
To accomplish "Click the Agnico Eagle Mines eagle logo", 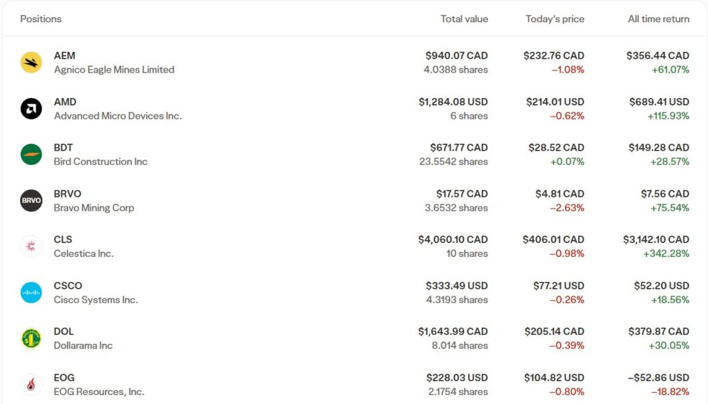I will coord(31,62).
